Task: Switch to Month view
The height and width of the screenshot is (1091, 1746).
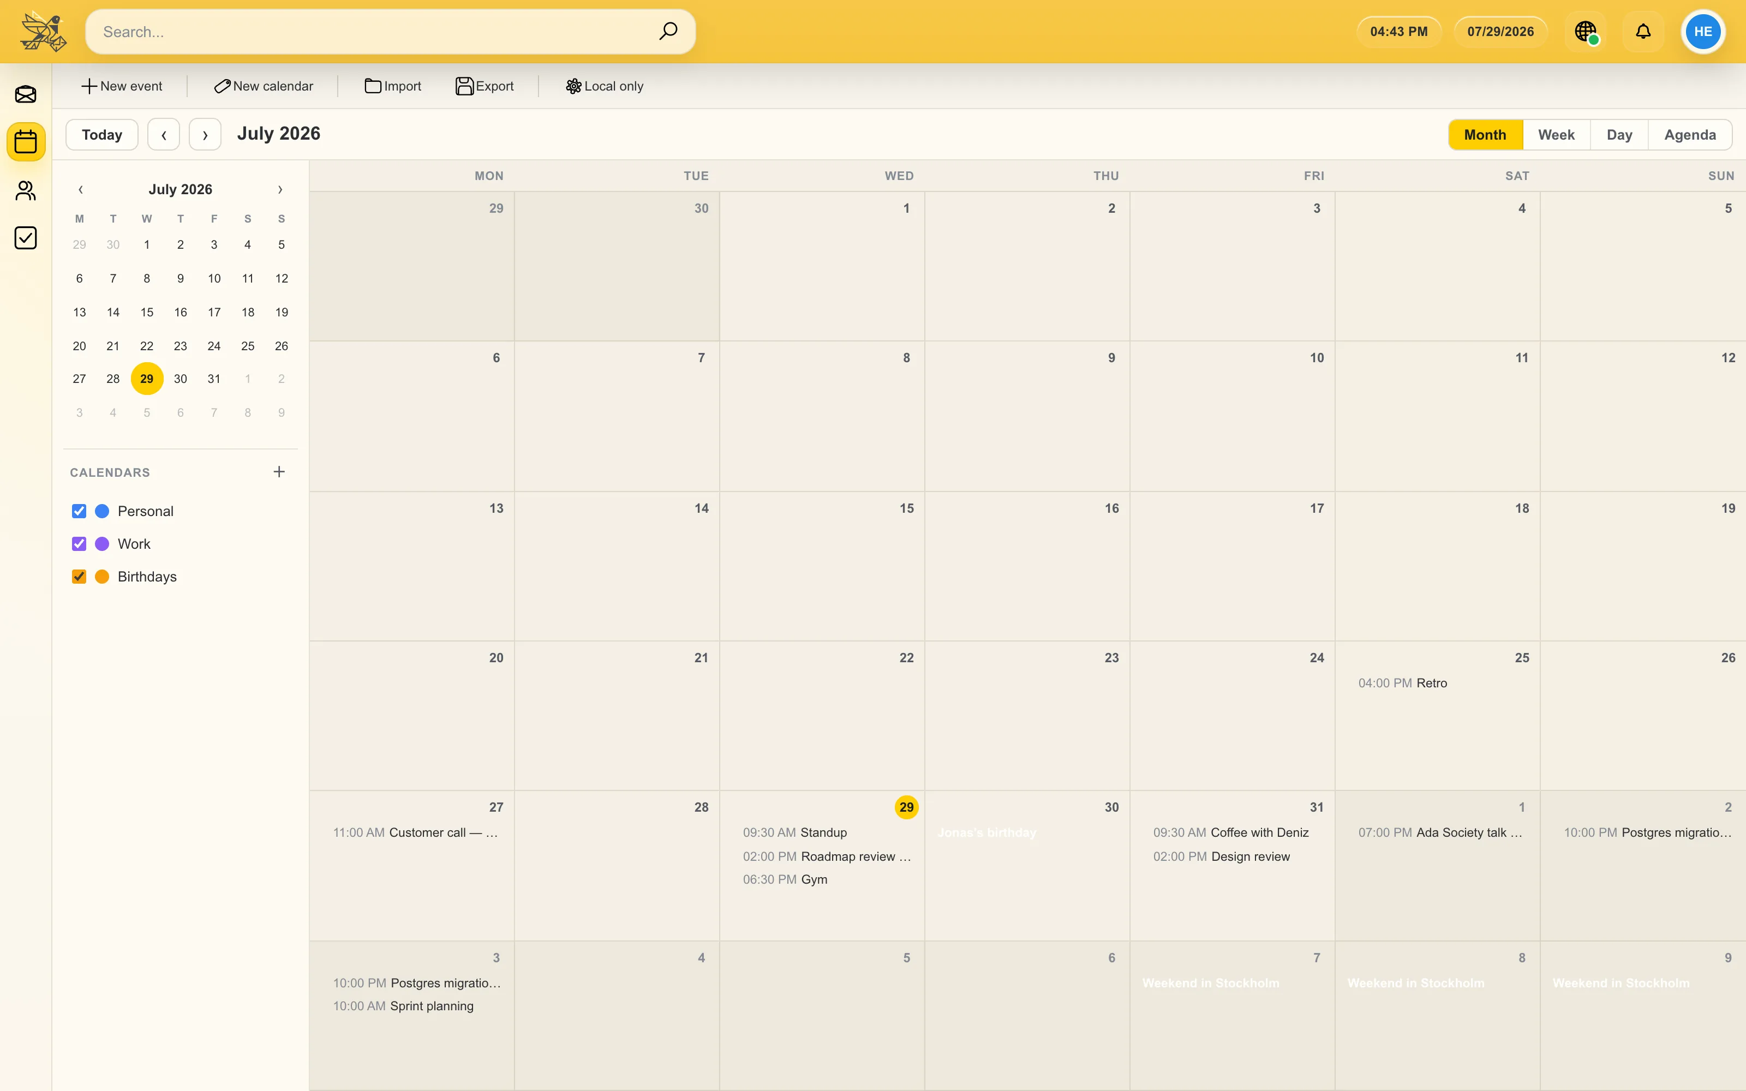Action: click(x=1486, y=135)
